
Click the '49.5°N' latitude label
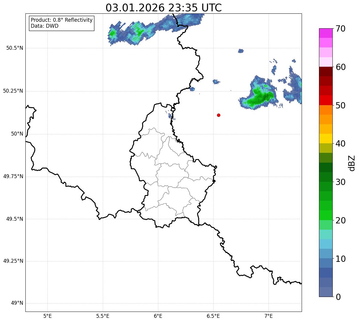[x=15, y=219]
